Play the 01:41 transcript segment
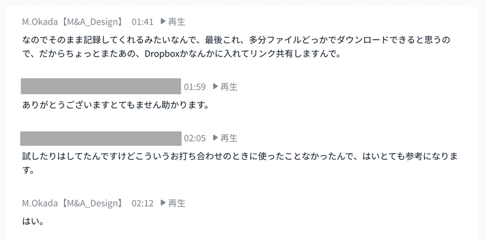 coord(173,22)
